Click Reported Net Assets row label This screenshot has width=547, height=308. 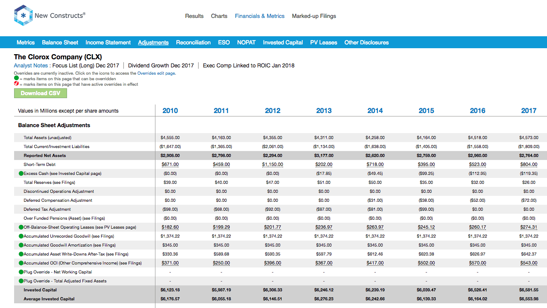tap(45, 156)
